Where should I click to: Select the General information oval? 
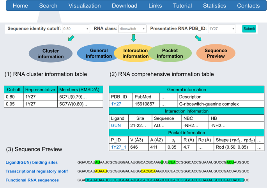point(96,53)
